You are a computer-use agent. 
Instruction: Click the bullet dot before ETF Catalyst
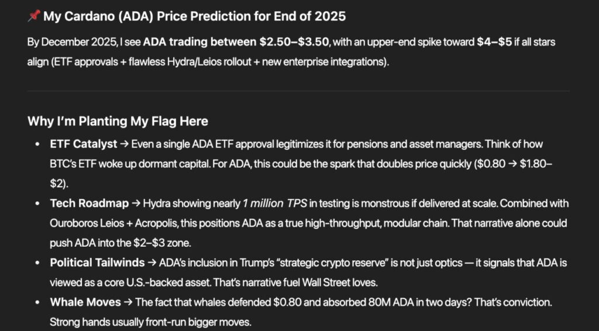coord(38,144)
